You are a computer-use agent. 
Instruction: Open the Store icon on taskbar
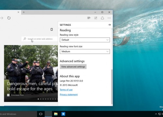pos(63,114)
